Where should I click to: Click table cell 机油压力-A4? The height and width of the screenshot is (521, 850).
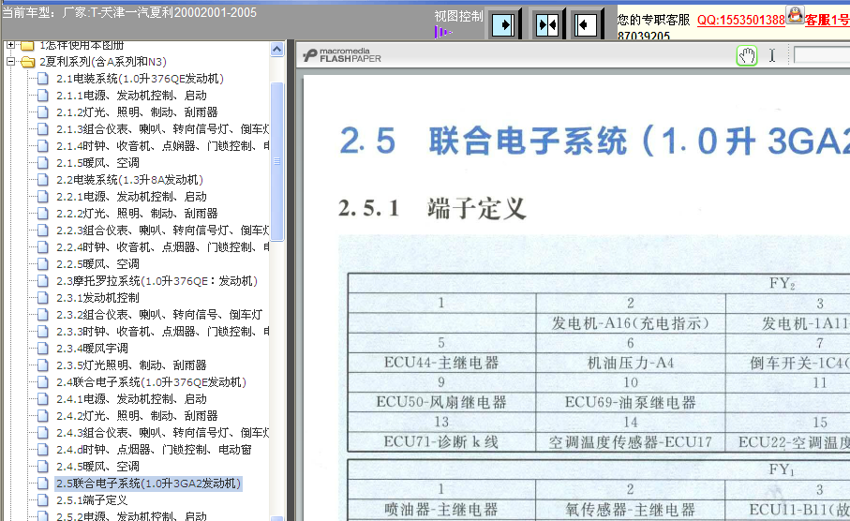click(631, 363)
